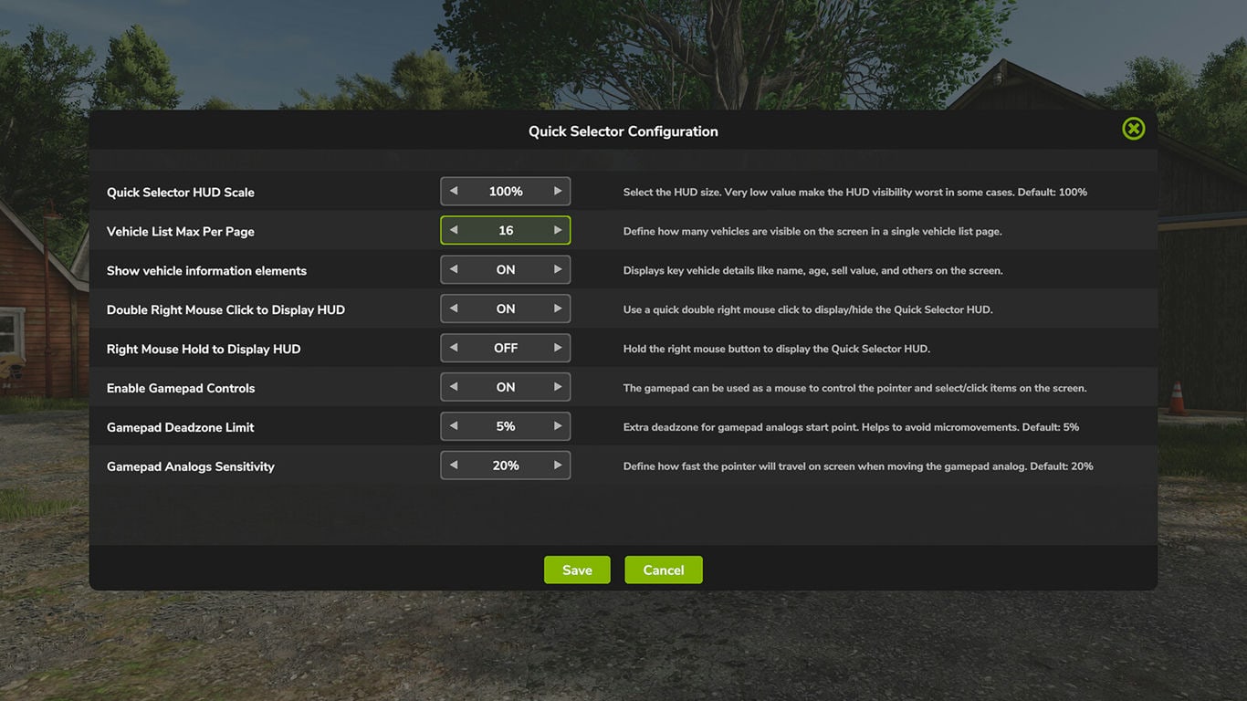
Task: Toggle Show vehicle information elements right arrow
Action: 557,270
